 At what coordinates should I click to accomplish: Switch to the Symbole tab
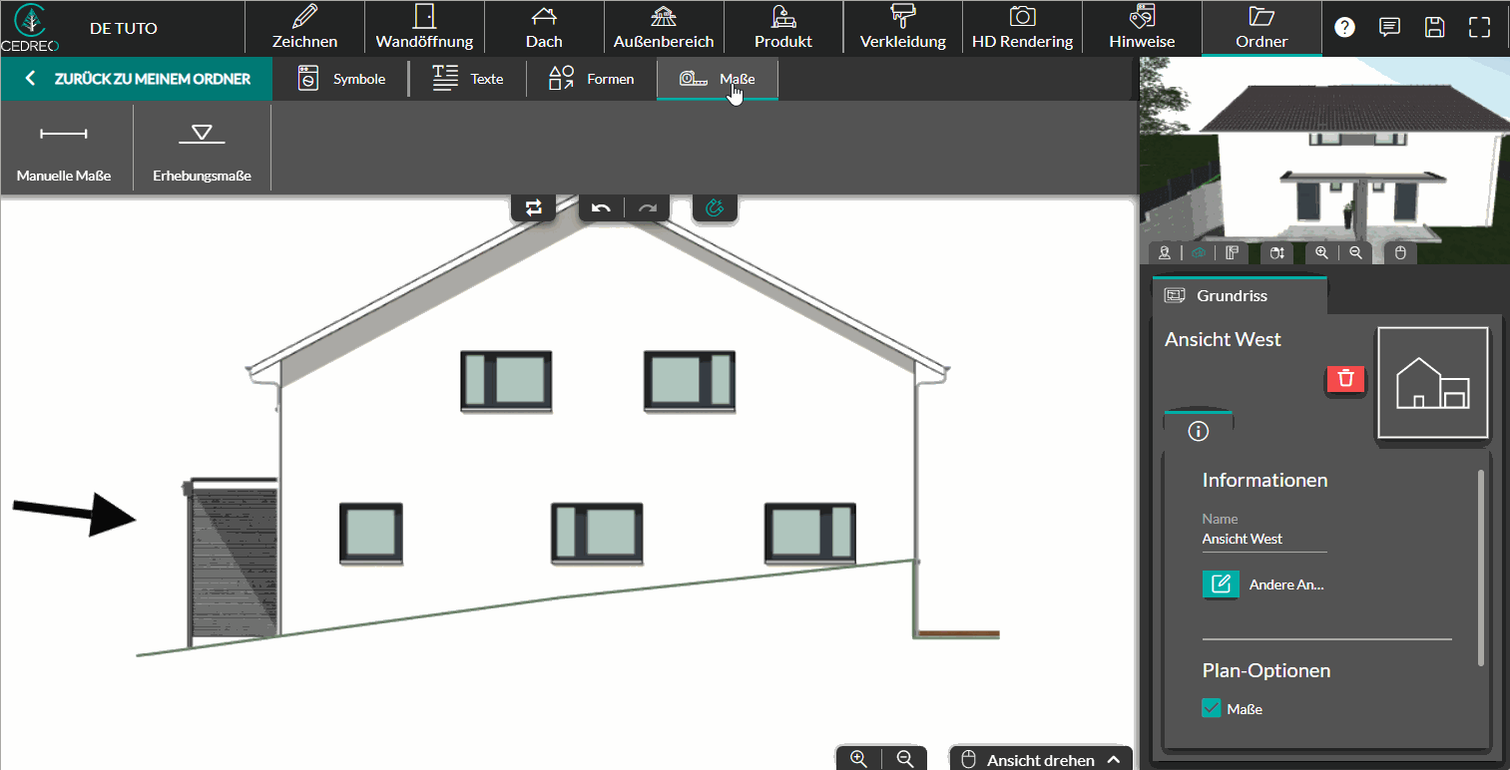click(341, 79)
